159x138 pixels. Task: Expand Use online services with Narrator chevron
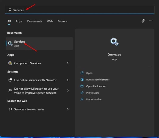tap(68, 80)
